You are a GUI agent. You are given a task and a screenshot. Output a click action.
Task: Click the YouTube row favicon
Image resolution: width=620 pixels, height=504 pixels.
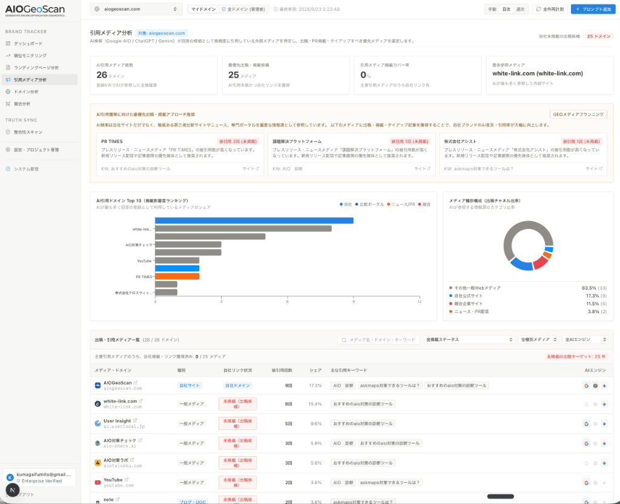click(x=97, y=482)
